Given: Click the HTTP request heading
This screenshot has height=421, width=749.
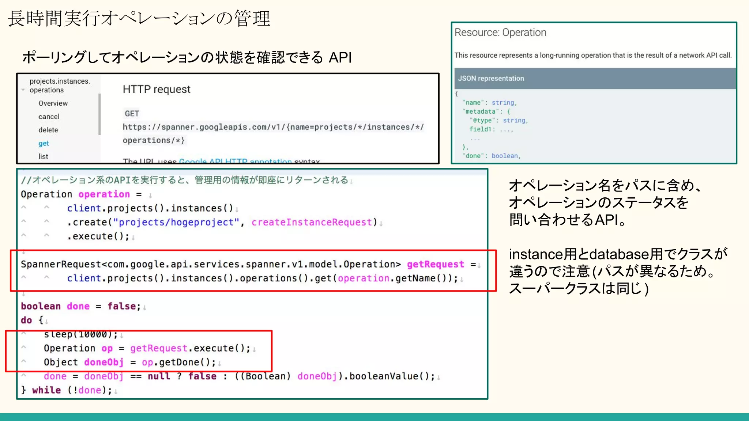Looking at the screenshot, I should click(157, 90).
